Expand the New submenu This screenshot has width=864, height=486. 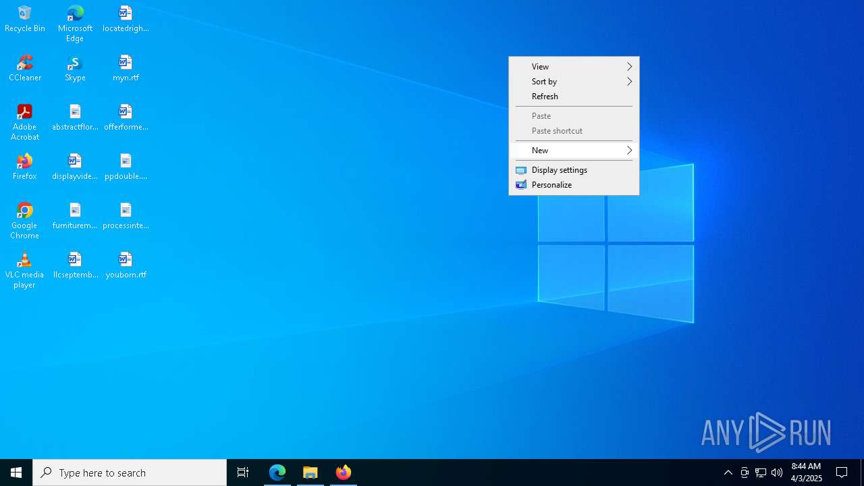pos(574,150)
